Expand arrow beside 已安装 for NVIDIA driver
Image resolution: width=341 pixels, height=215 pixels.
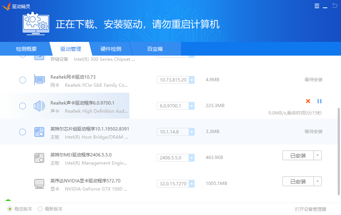318,181
